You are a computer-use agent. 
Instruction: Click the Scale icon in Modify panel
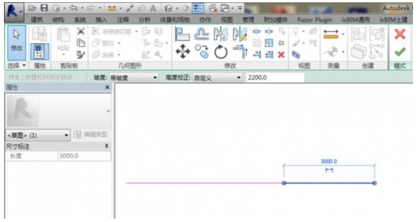(269, 43)
